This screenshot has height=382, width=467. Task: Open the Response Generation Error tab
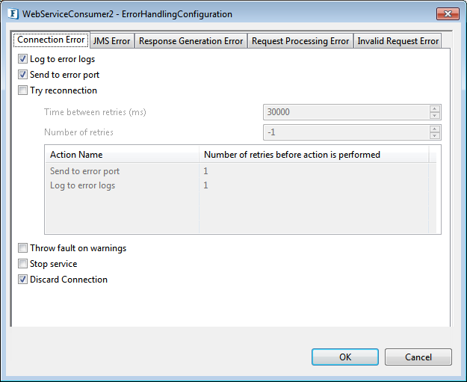pos(191,41)
